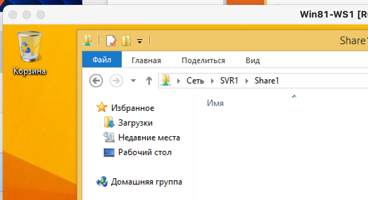Select Избранное in the navigation pane
Screen dimensions: 368x200
[133, 108]
